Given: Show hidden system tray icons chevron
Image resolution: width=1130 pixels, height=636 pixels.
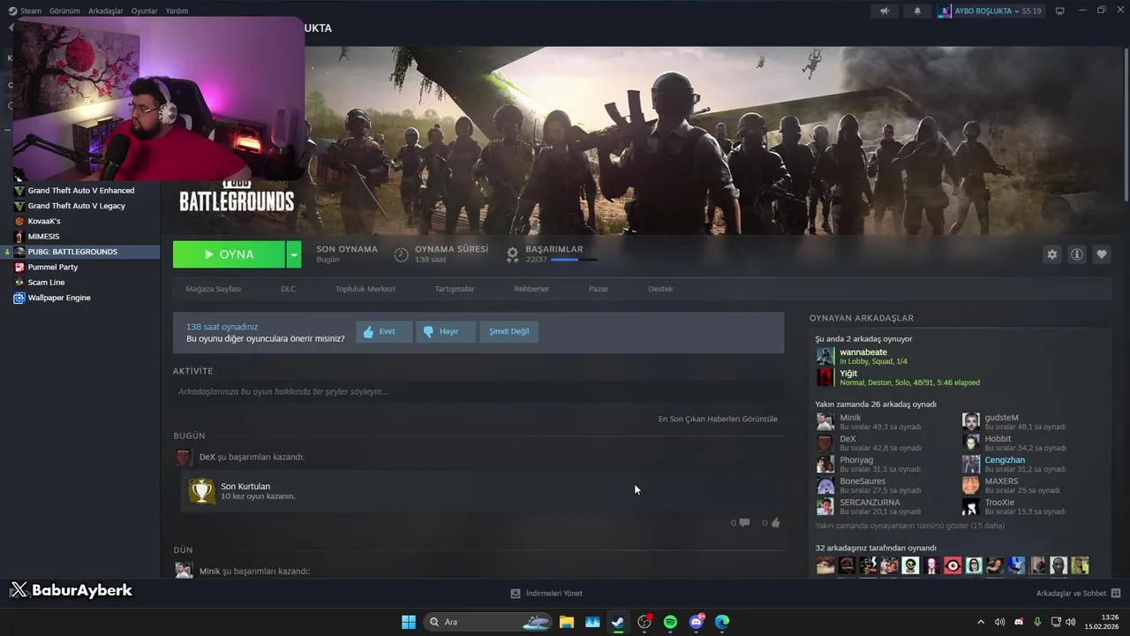Looking at the screenshot, I should coord(980,622).
